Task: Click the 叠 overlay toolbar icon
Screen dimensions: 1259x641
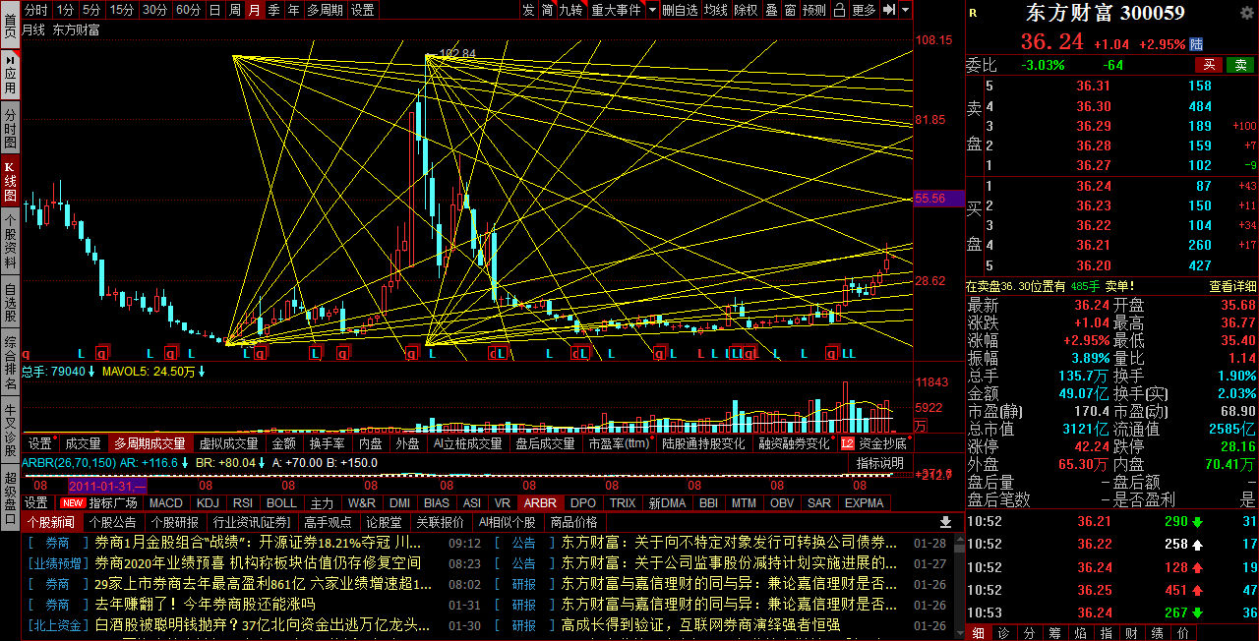Action: (770, 10)
